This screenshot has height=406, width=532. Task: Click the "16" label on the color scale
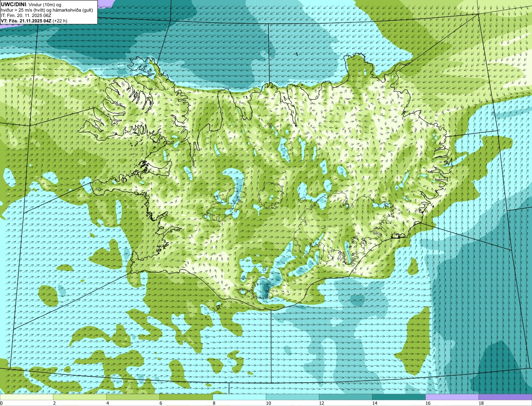point(428,403)
